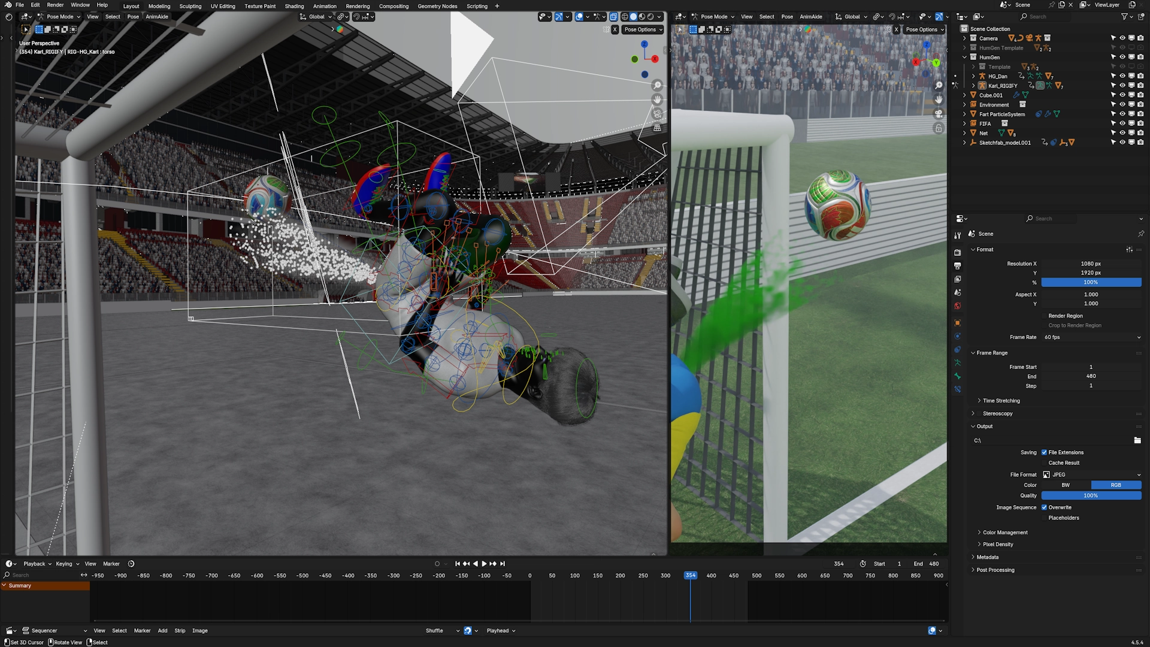Jump to the timeline end frame
The image size is (1150, 647).
[503, 564]
